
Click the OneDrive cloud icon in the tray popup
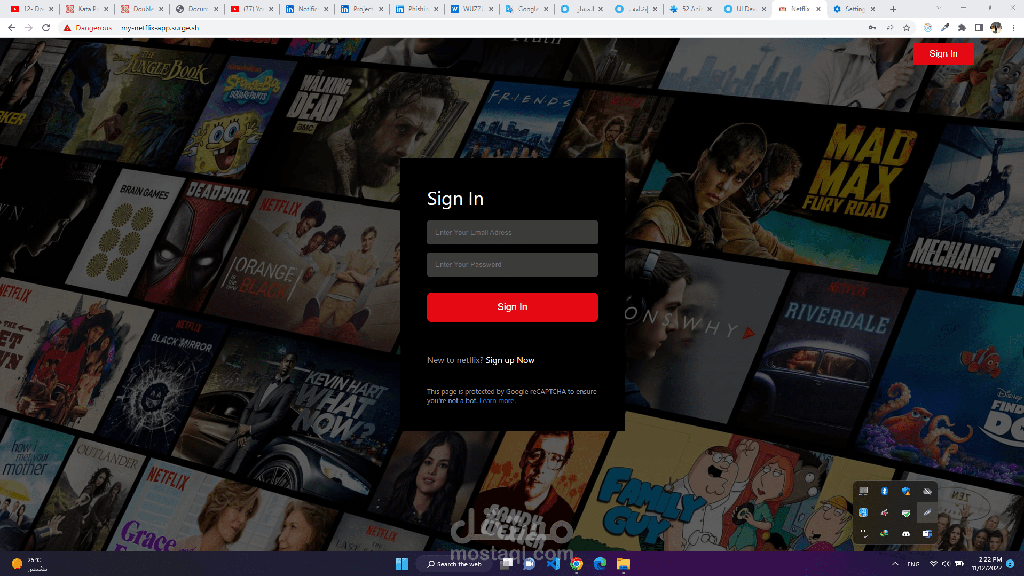pyautogui.click(x=927, y=491)
